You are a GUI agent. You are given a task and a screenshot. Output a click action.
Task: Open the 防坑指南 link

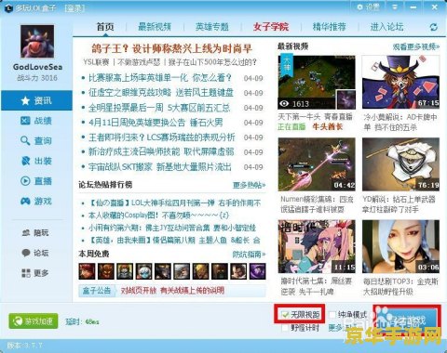(249, 255)
